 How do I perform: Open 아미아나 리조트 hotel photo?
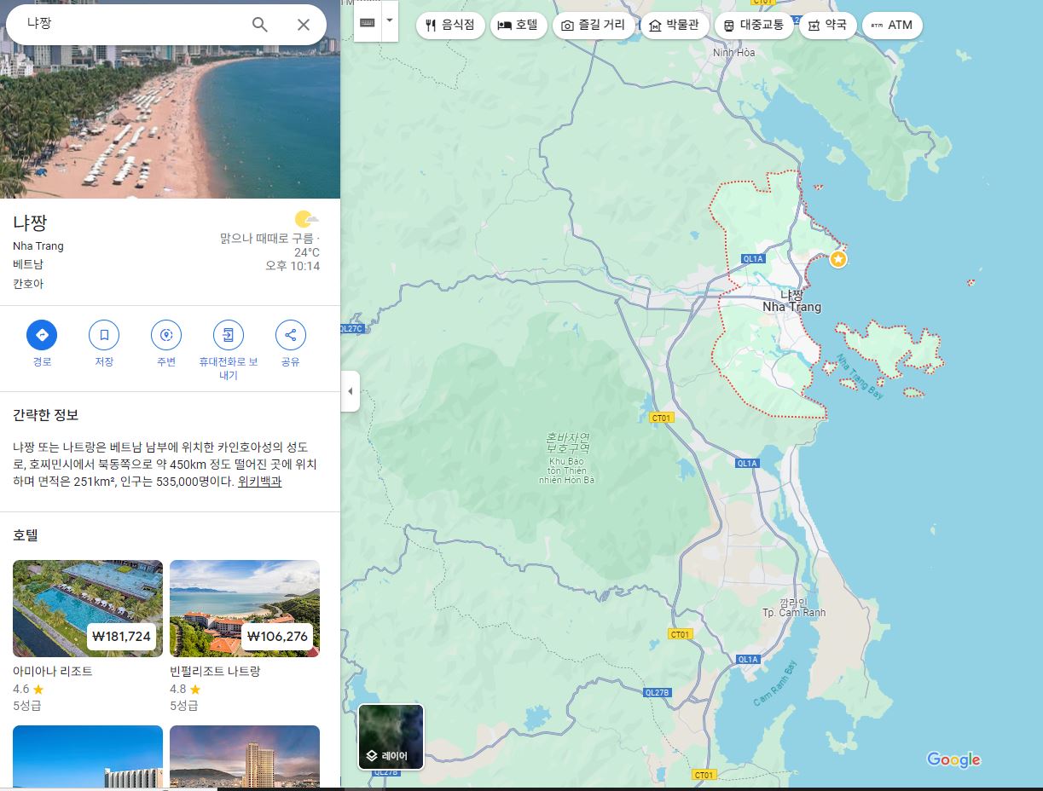[x=88, y=608]
